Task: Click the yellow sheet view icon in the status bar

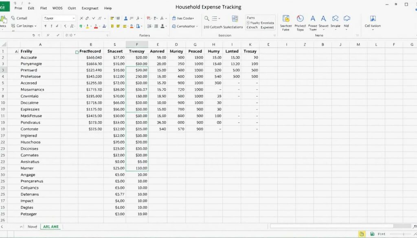Action: tap(362, 234)
